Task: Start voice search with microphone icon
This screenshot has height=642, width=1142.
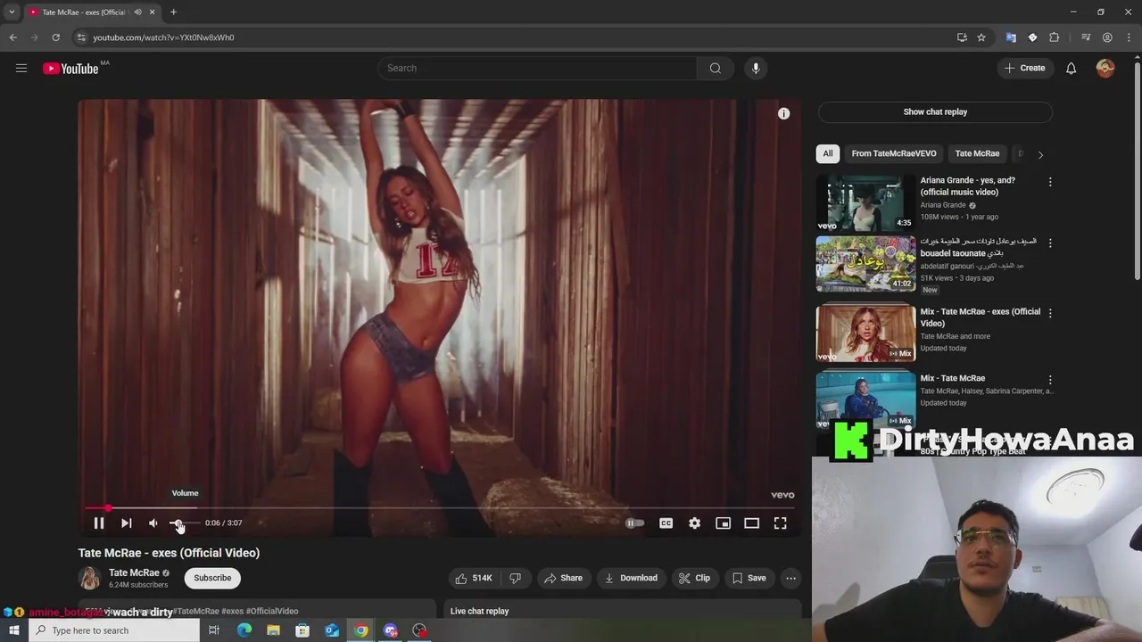Action: (756, 68)
